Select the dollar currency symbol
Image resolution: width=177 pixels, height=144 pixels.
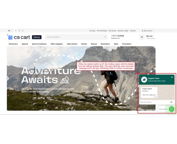click(x=16, y=31)
